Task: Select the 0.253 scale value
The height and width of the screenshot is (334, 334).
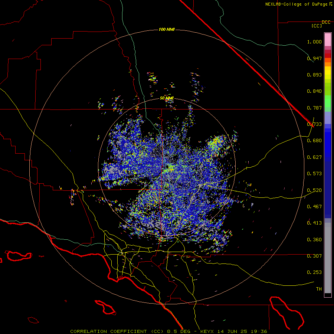Action: point(314,272)
